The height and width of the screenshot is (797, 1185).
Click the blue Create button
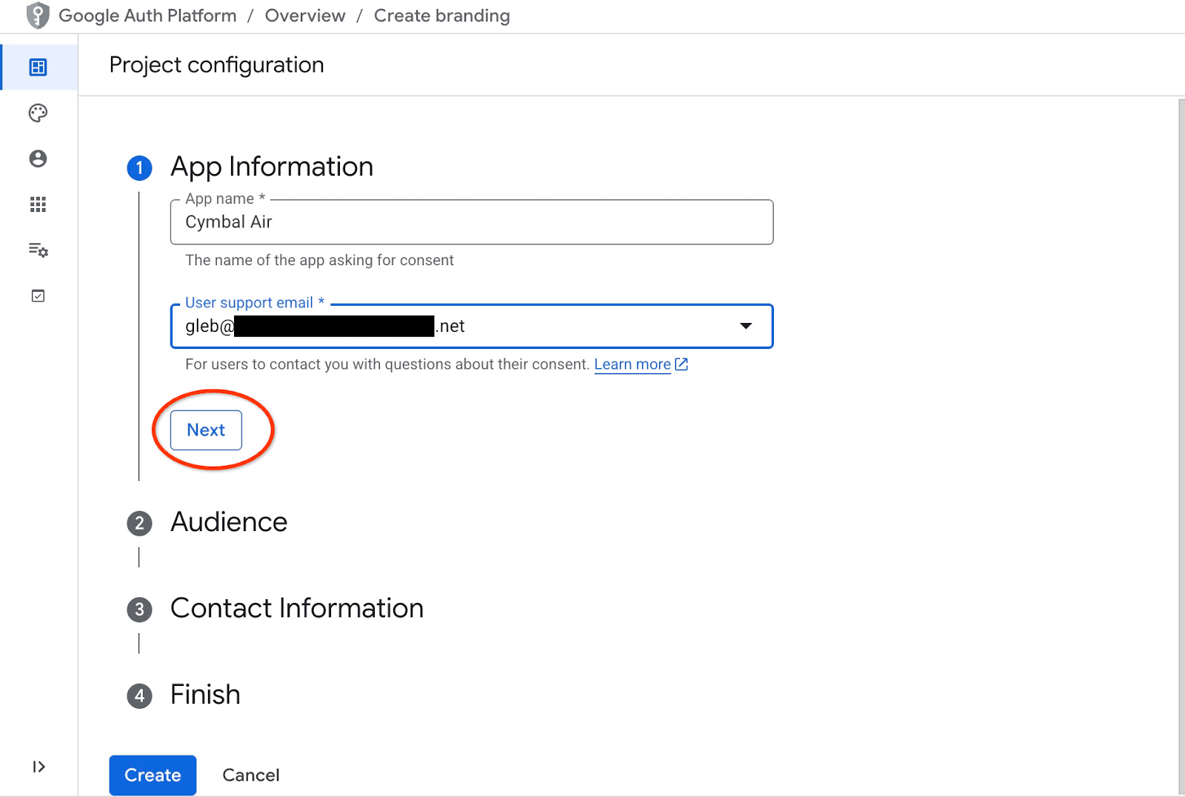153,775
